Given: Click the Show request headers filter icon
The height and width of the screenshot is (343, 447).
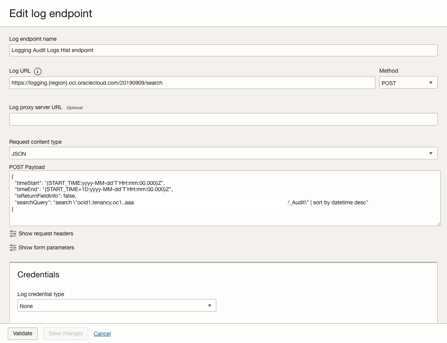Looking at the screenshot, I should [13, 233].
